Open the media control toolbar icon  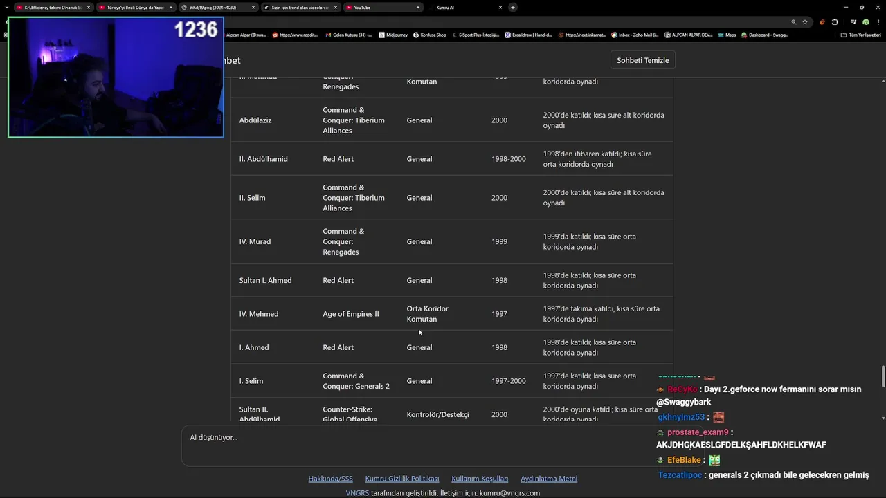[853, 22]
